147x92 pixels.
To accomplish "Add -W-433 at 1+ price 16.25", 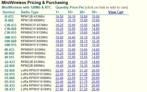I will click(x=59, y=50).
